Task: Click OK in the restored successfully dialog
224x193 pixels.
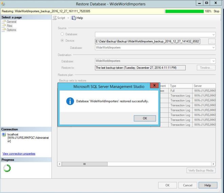Action: [145, 118]
